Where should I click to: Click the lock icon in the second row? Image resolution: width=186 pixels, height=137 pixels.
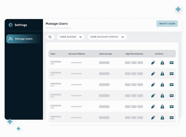[162, 74]
